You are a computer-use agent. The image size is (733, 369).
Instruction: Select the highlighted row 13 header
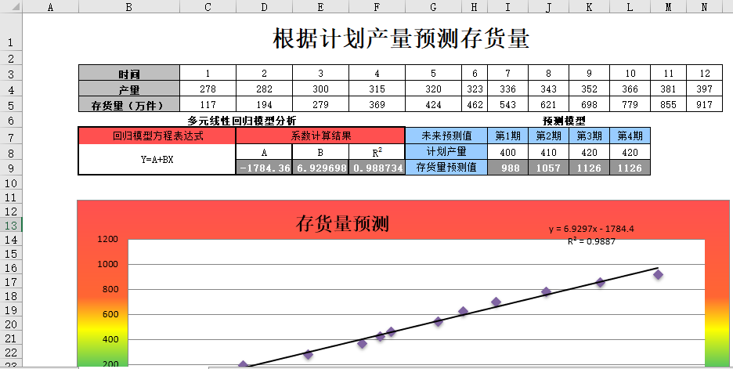click(x=11, y=226)
